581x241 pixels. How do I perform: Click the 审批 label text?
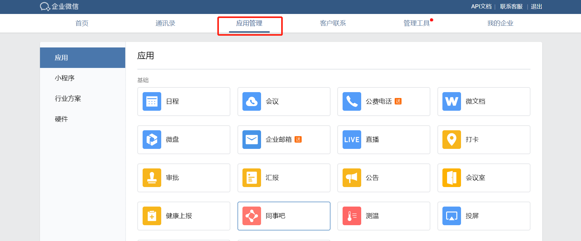coord(172,178)
